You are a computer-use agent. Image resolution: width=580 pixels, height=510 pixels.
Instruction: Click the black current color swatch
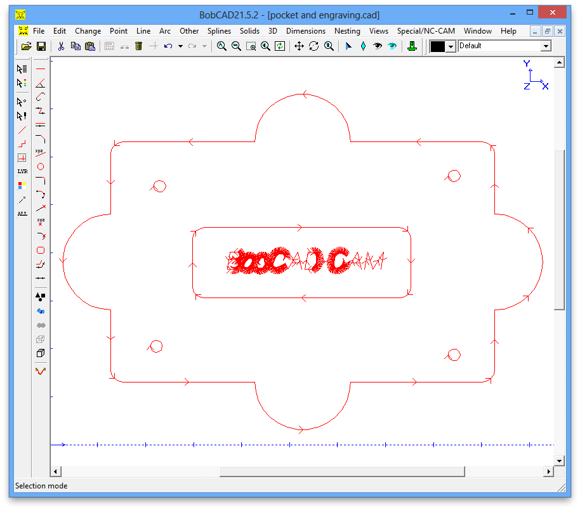(x=438, y=46)
